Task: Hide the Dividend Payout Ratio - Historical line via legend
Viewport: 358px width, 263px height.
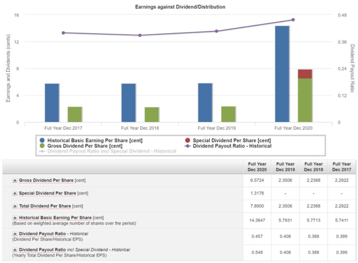Action: pyautogui.click(x=232, y=146)
